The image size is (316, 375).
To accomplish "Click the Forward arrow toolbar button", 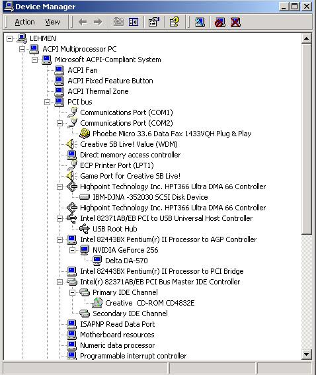I will point(98,22).
